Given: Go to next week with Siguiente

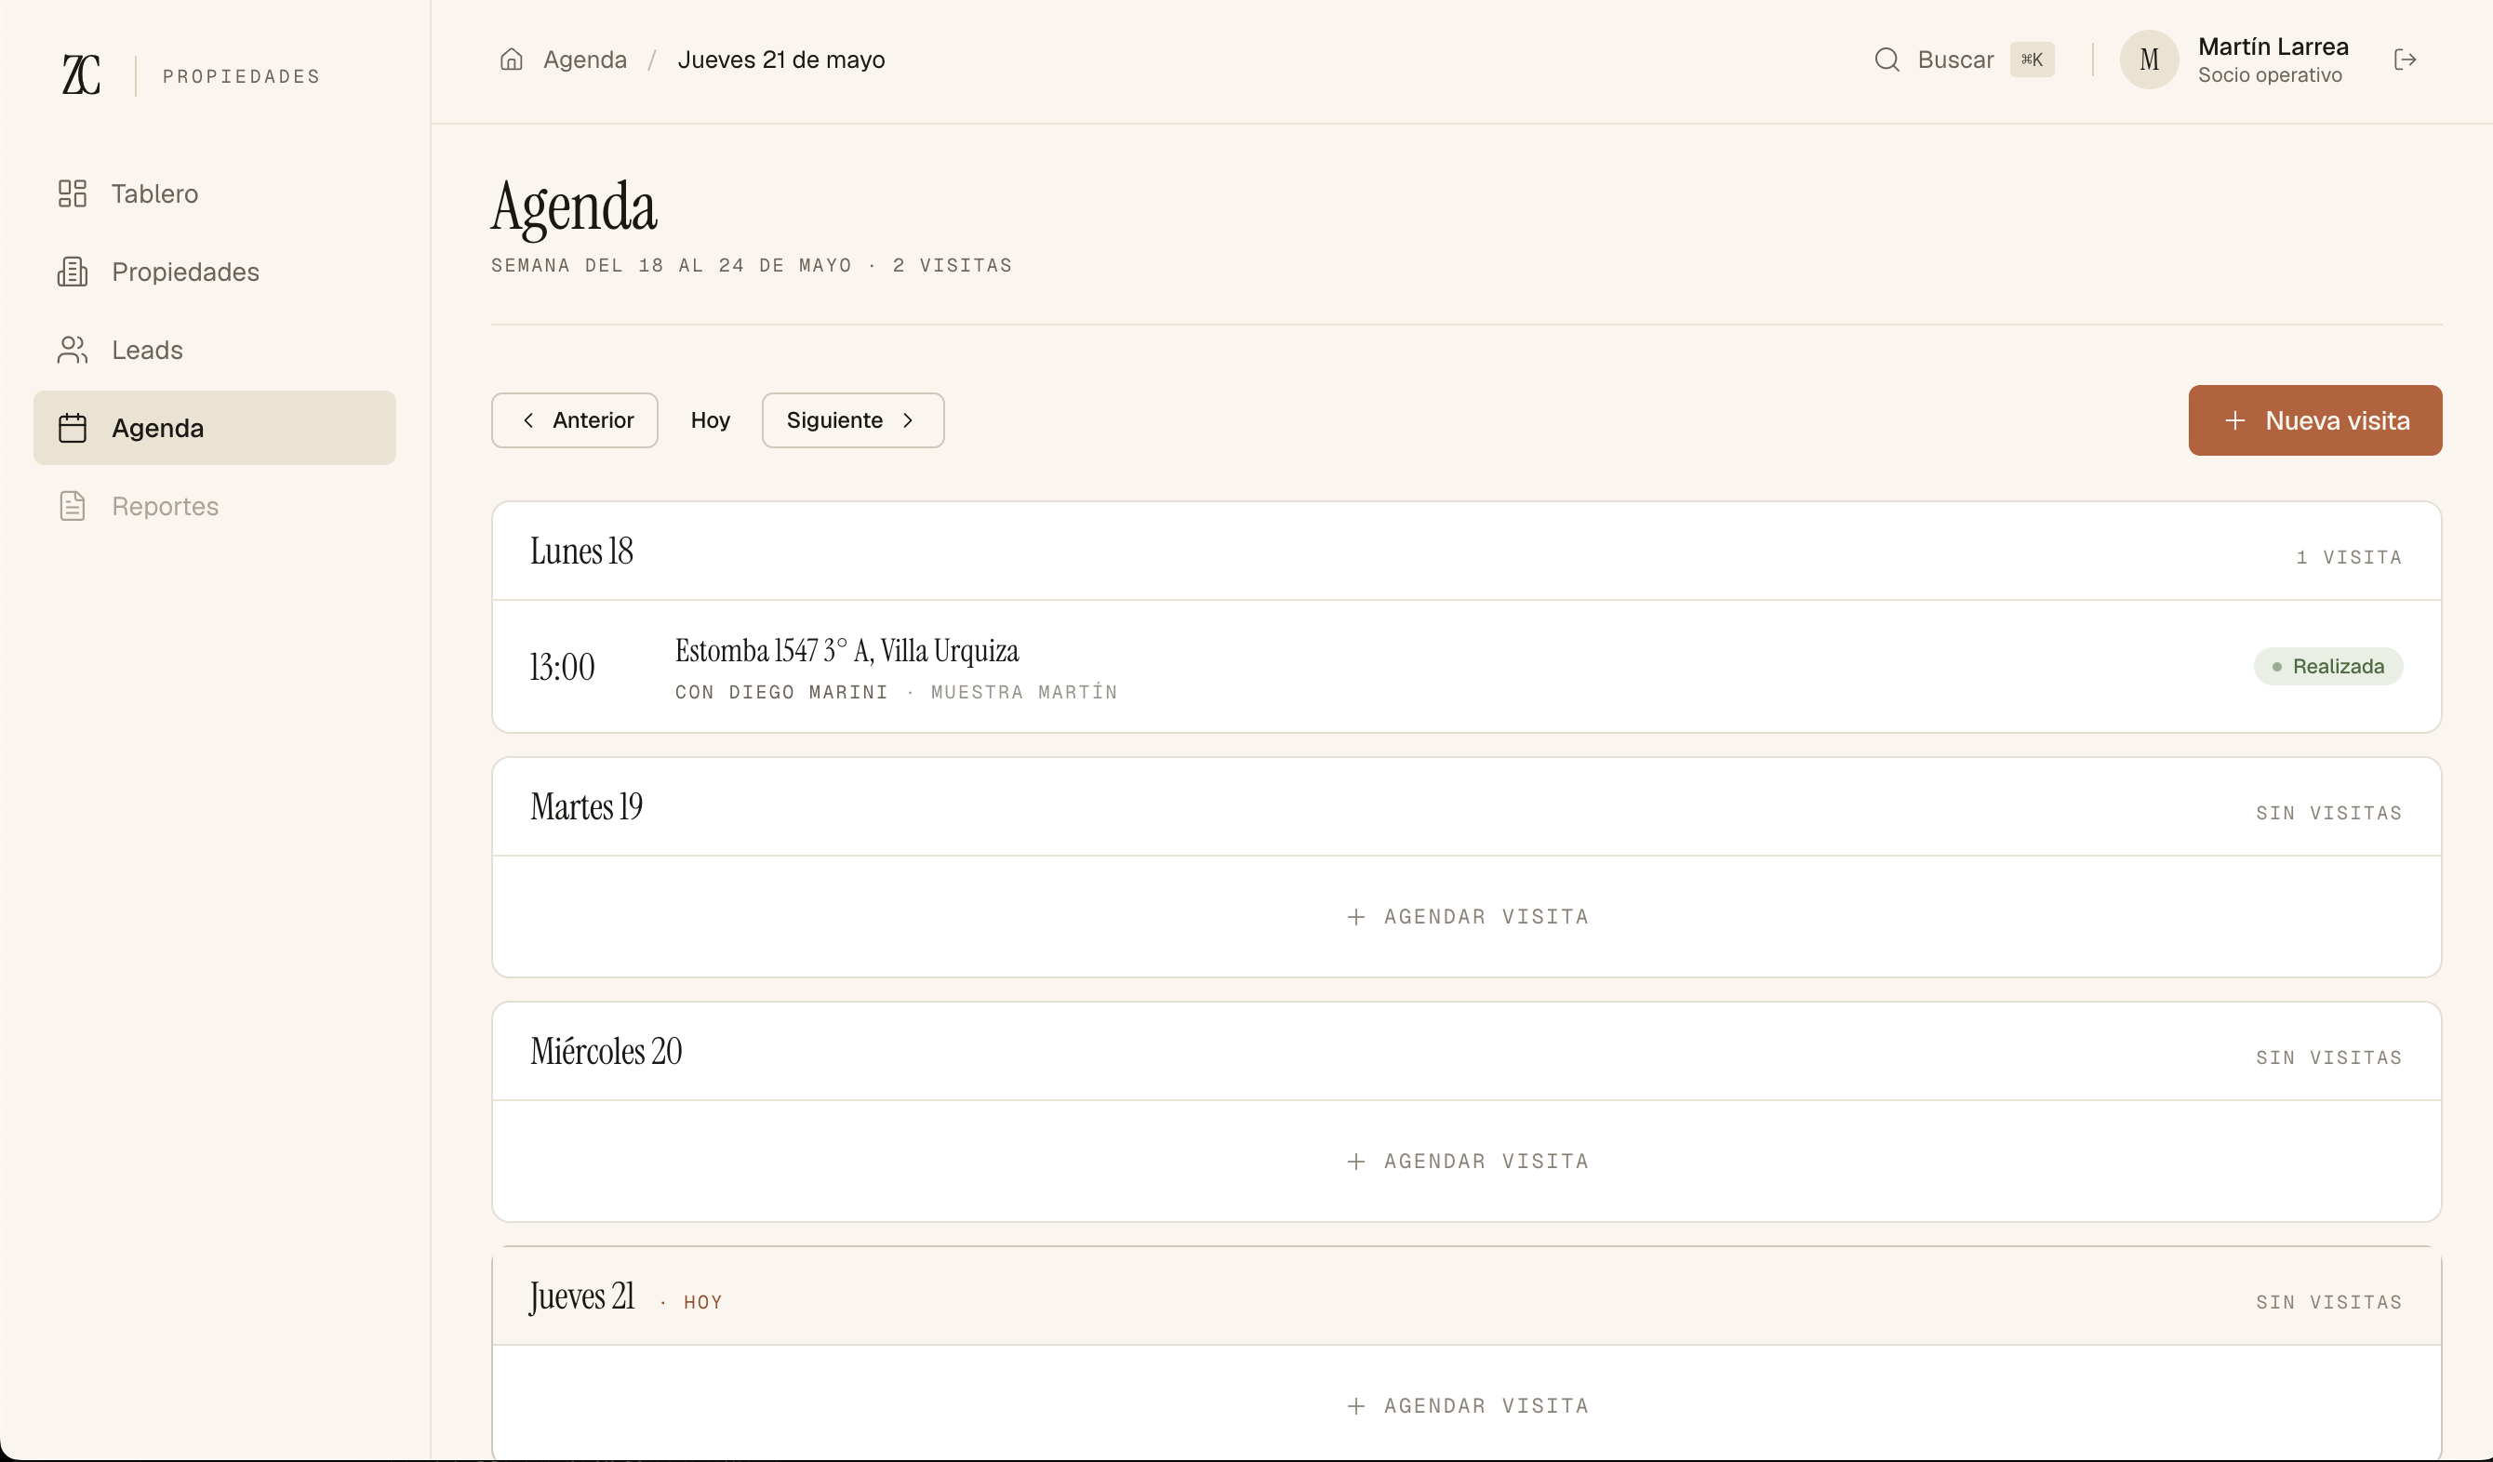Looking at the screenshot, I should [853, 420].
